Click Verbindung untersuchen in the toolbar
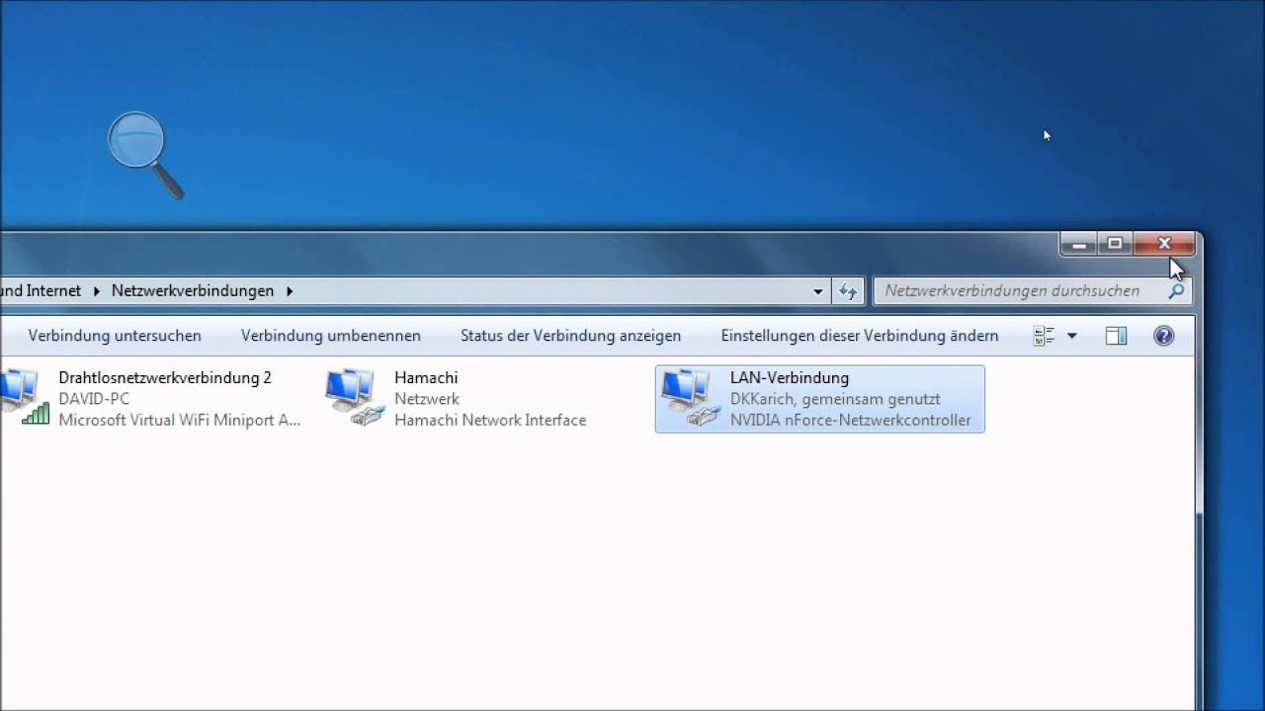This screenshot has height=711, width=1265. coord(115,336)
